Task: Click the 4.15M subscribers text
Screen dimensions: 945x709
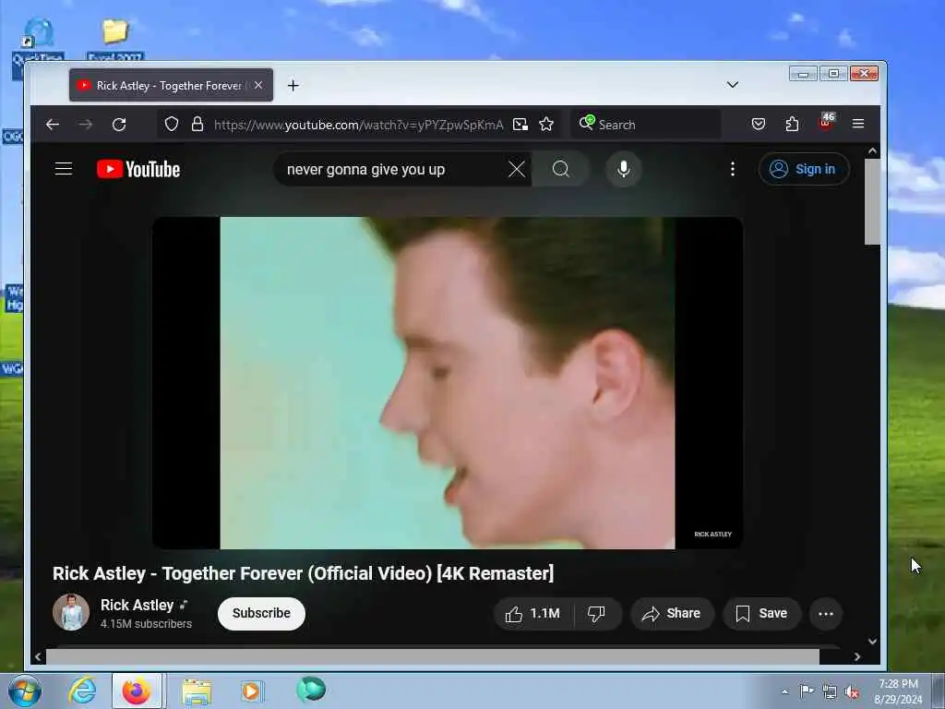Action: point(146,624)
